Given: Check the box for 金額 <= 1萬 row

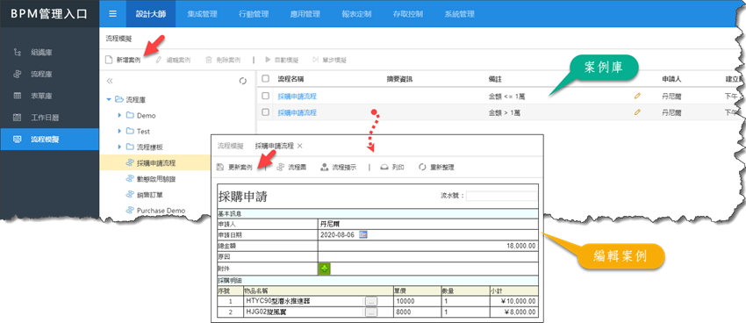Looking at the screenshot, I should [265, 96].
